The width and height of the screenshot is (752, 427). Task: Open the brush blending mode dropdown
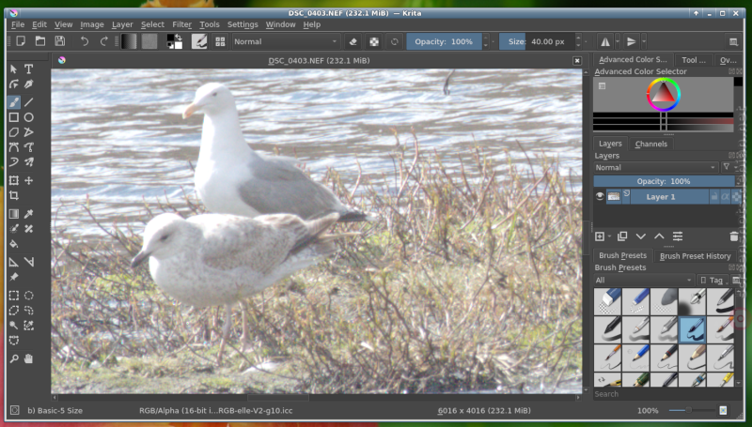point(286,41)
